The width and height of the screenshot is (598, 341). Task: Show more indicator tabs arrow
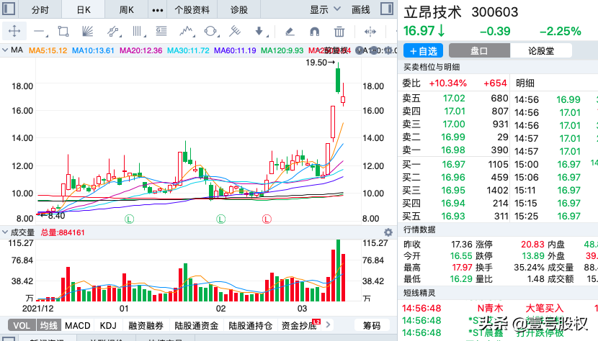point(328,324)
